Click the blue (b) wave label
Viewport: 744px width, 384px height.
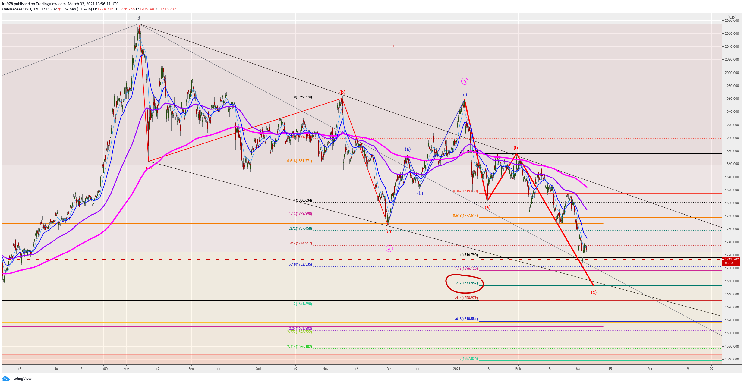click(420, 194)
